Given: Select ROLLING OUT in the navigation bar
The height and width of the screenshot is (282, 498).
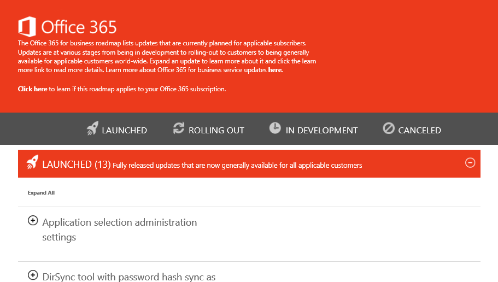Looking at the screenshot, I should pyautogui.click(x=216, y=130).
